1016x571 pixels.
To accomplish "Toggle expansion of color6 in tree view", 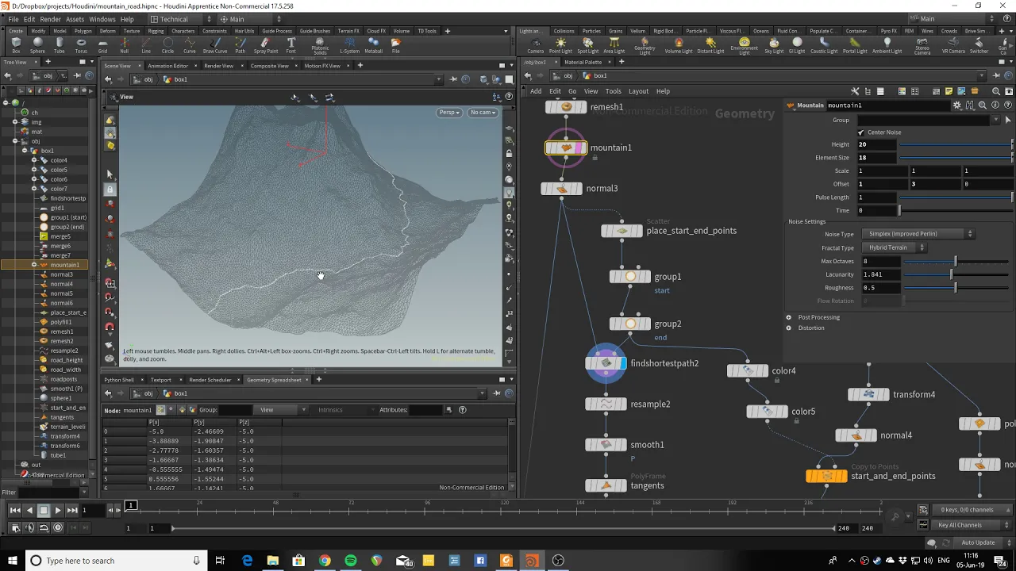I will 34,179.
